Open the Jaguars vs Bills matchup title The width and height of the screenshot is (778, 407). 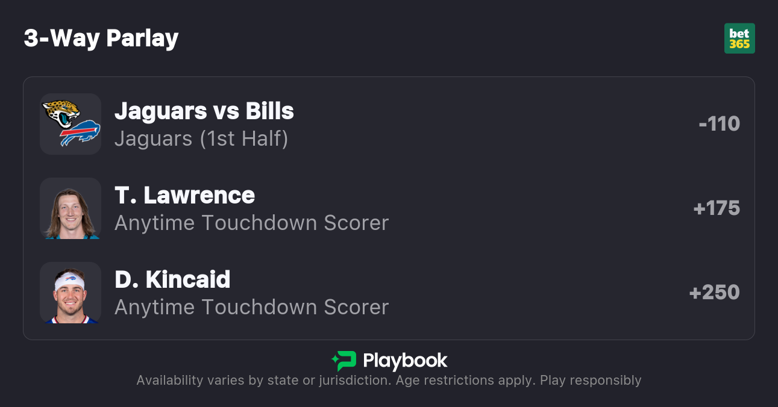[204, 111]
